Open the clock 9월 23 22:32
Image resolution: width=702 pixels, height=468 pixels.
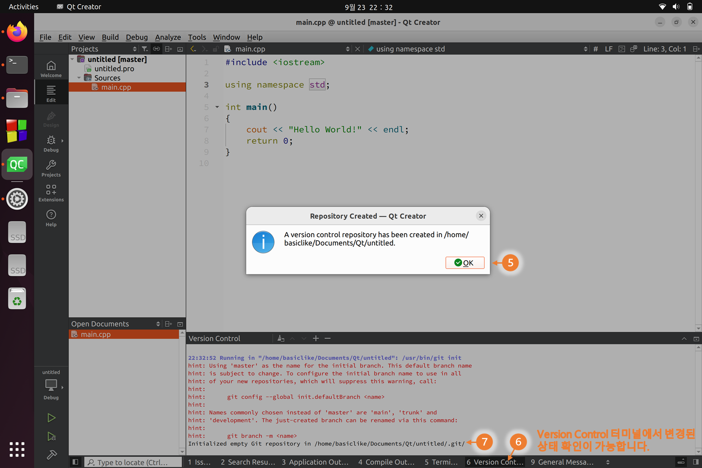(x=368, y=7)
